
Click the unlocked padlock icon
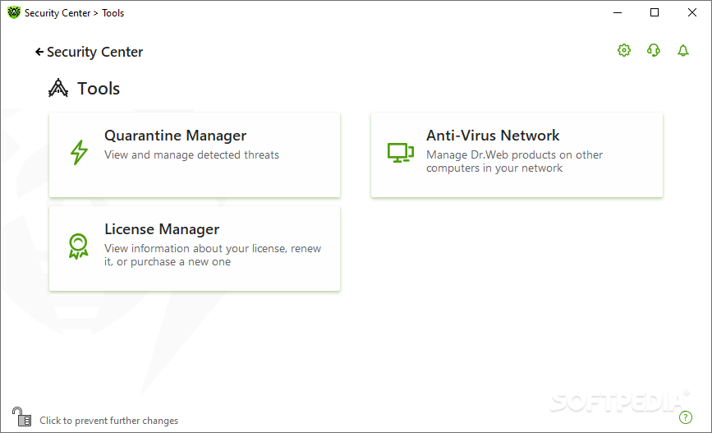click(x=21, y=417)
